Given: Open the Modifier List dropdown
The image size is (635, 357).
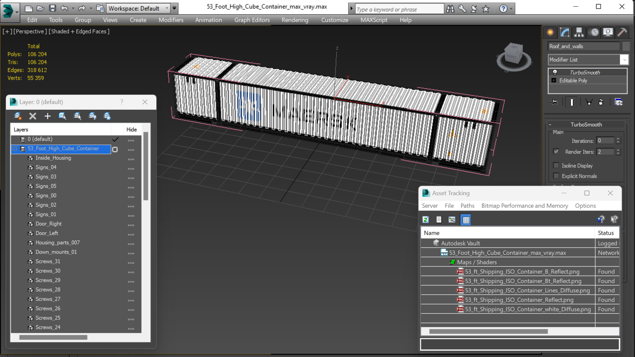Looking at the screenshot, I should point(624,60).
